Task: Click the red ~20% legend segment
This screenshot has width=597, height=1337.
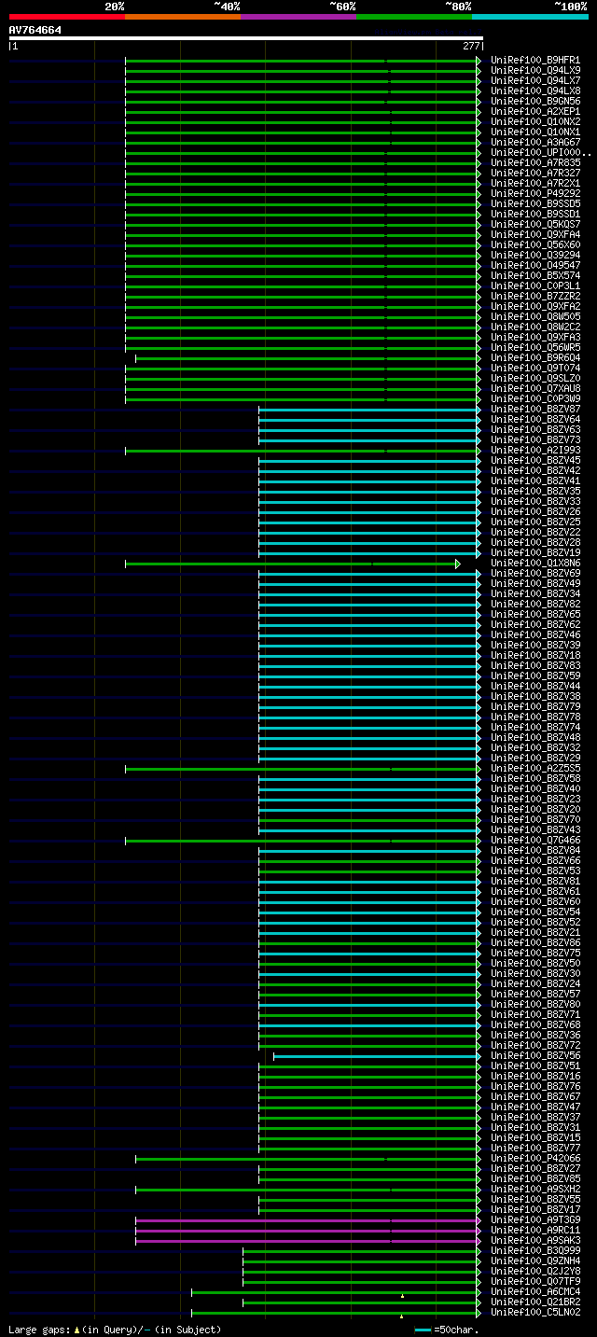Action: [66, 17]
